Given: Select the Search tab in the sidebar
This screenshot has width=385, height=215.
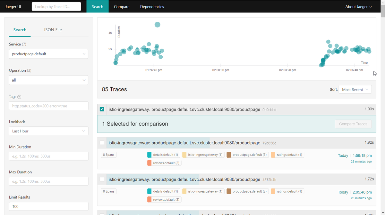Looking at the screenshot, I should coord(20,30).
